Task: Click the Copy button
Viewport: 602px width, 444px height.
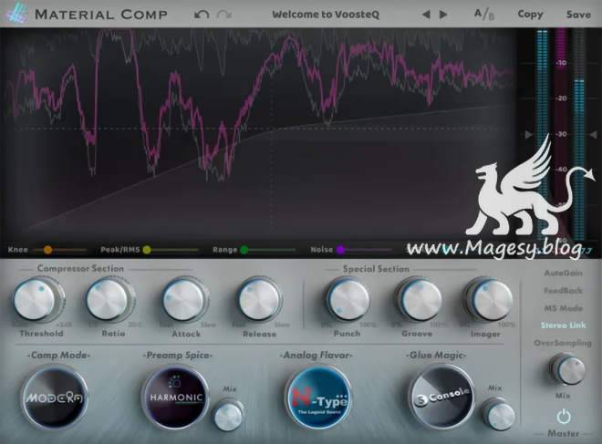Action: (530, 15)
